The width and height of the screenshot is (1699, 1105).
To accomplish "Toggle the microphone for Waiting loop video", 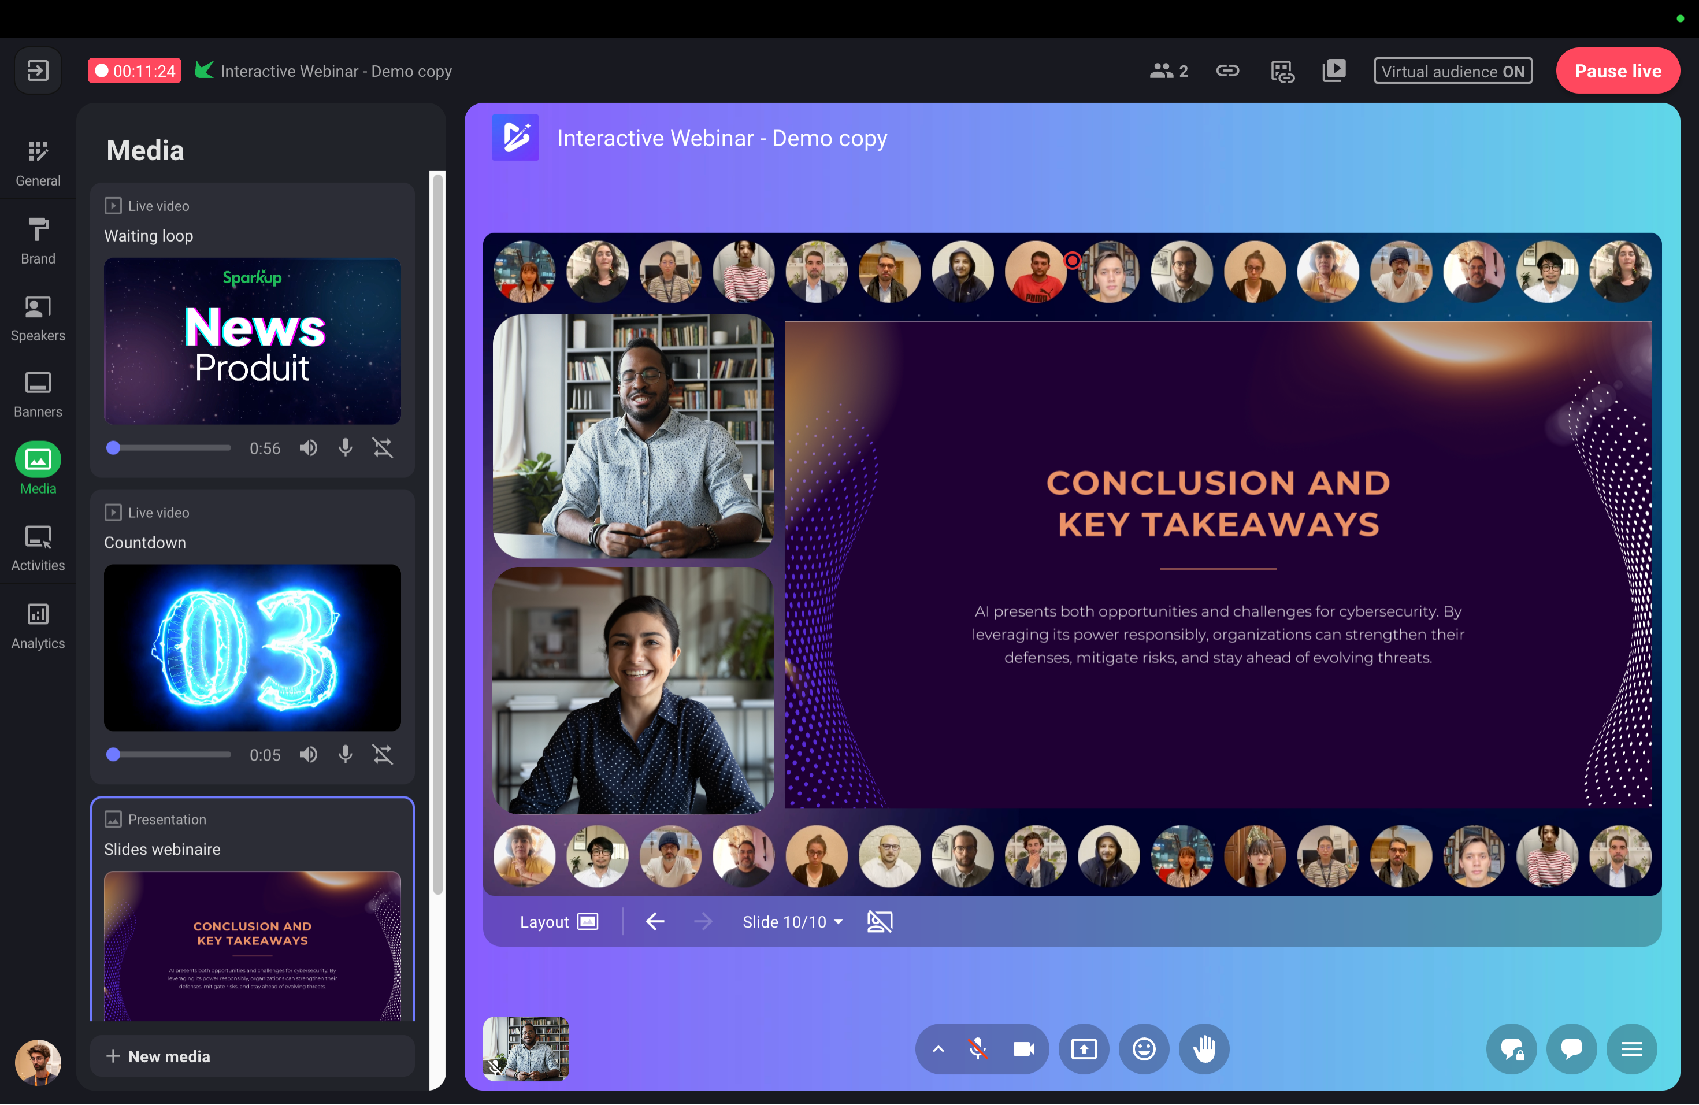I will pyautogui.click(x=346, y=448).
